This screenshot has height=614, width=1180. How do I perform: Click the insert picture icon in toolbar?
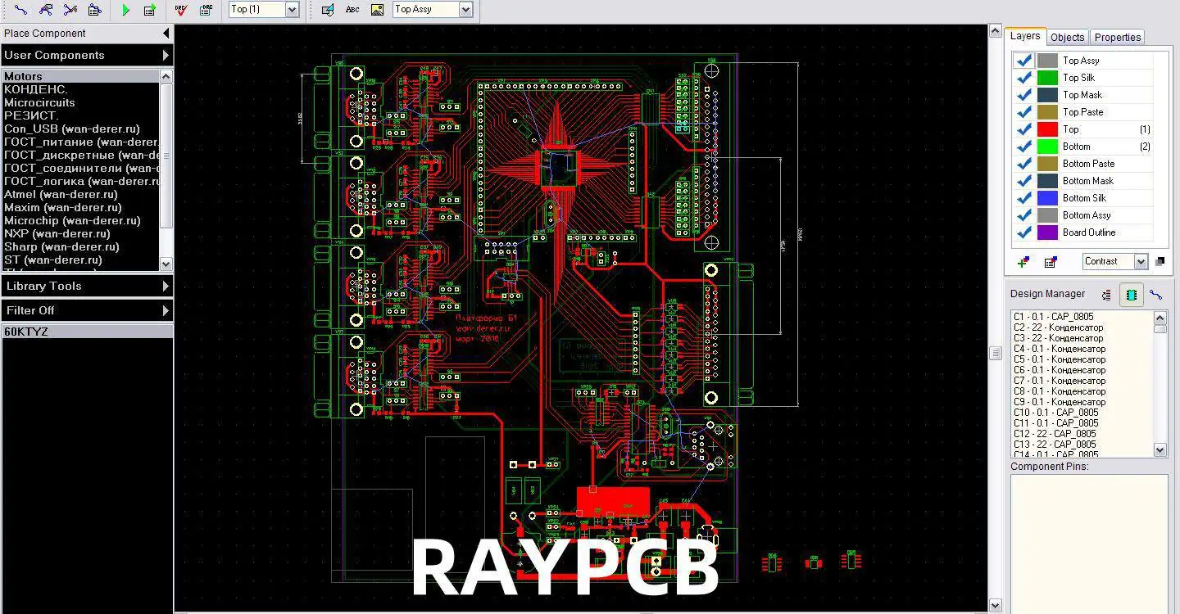pos(377,10)
